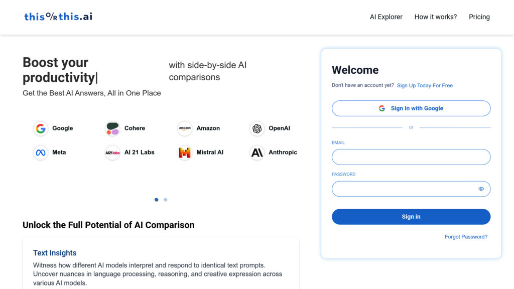
Task: Click the Anthropic logo icon
Action: (x=257, y=153)
